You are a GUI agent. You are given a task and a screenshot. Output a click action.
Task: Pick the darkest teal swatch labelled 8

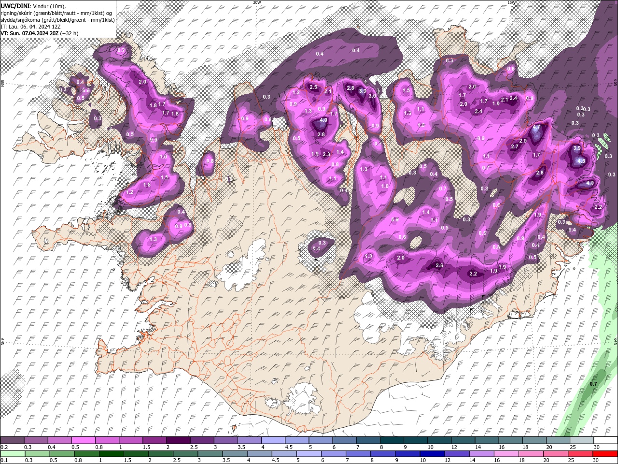pos(392,440)
